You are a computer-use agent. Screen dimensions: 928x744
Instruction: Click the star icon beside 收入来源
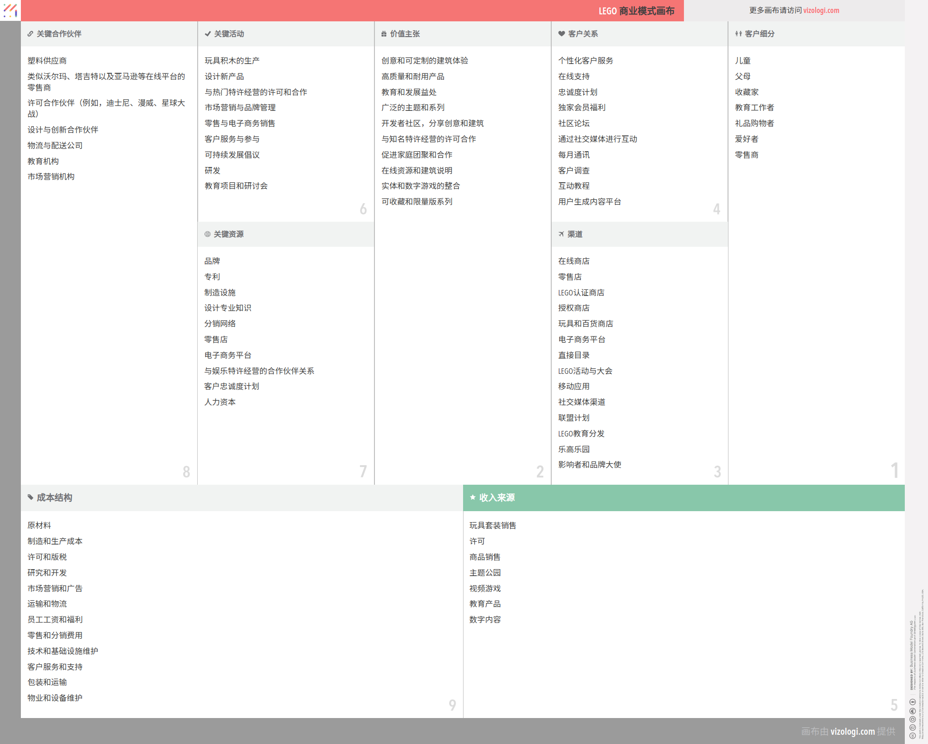[473, 497]
